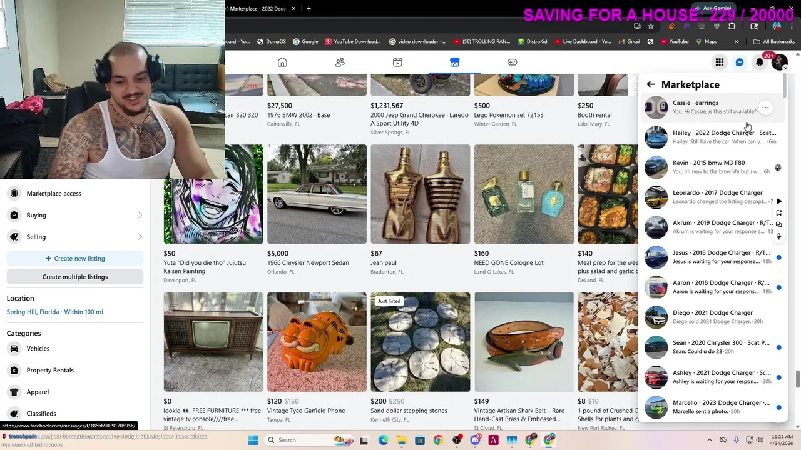Open Vintage Artisan Shark Belt listing photo
This screenshot has height=450, width=801.
click(524, 342)
